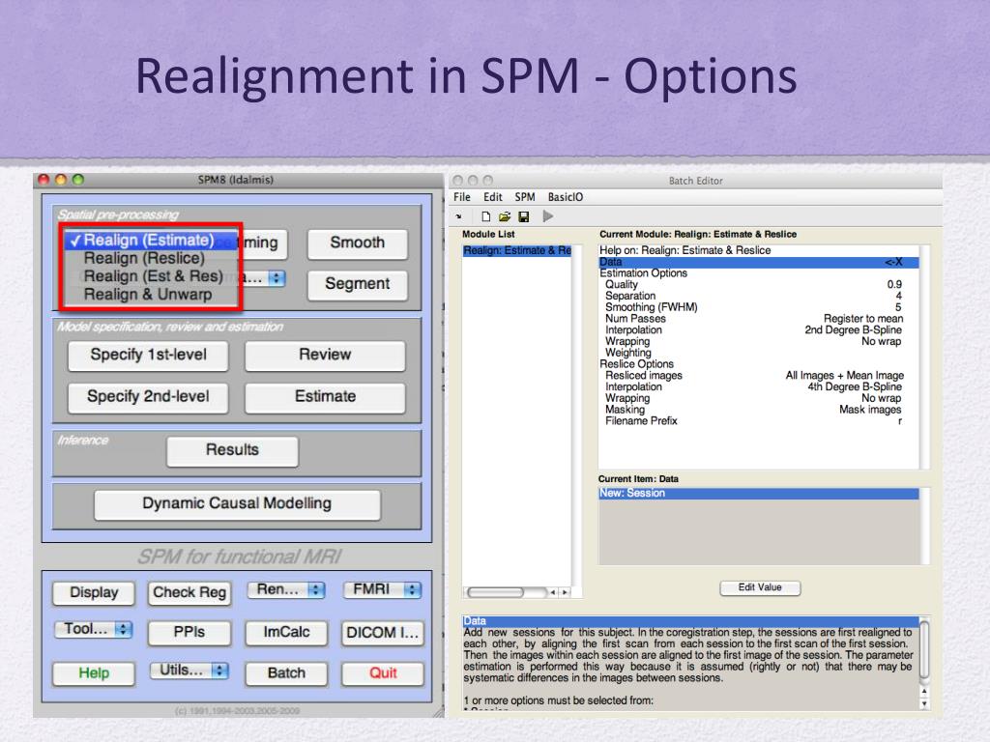Viewport: 990px width, 742px height.
Task: Click the help text scroll down arrow
Action: 924,704
